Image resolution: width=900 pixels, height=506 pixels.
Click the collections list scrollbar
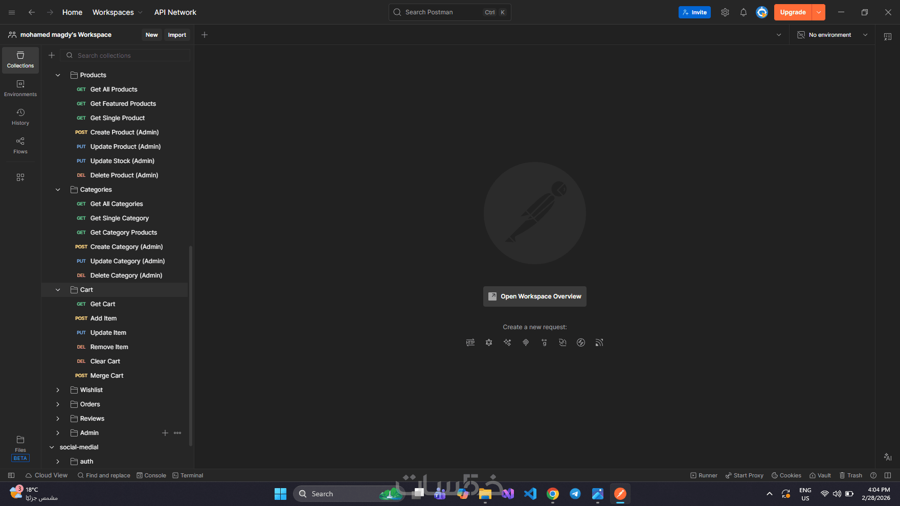[x=191, y=346]
